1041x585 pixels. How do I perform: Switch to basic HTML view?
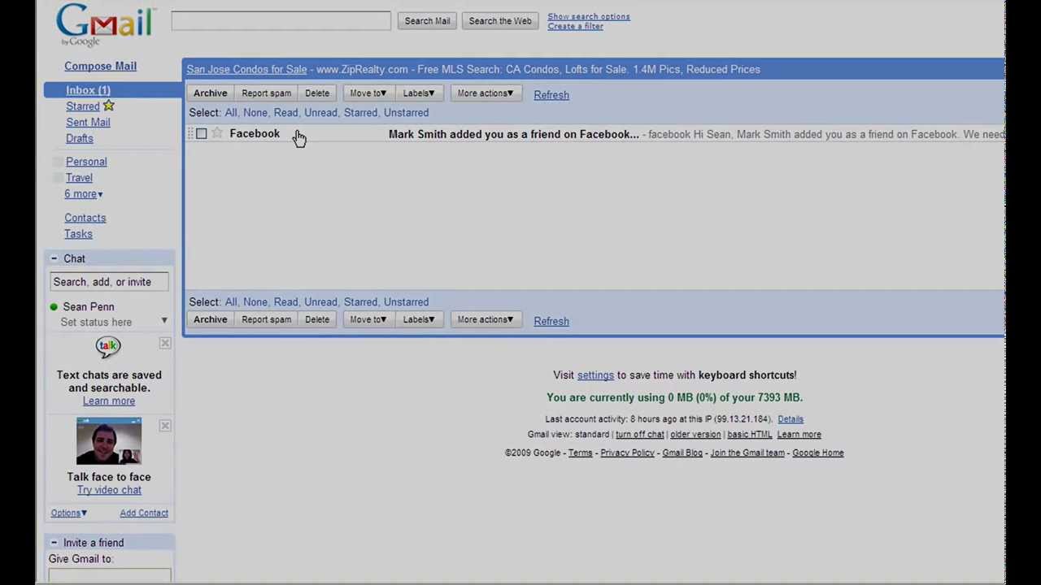coord(750,435)
